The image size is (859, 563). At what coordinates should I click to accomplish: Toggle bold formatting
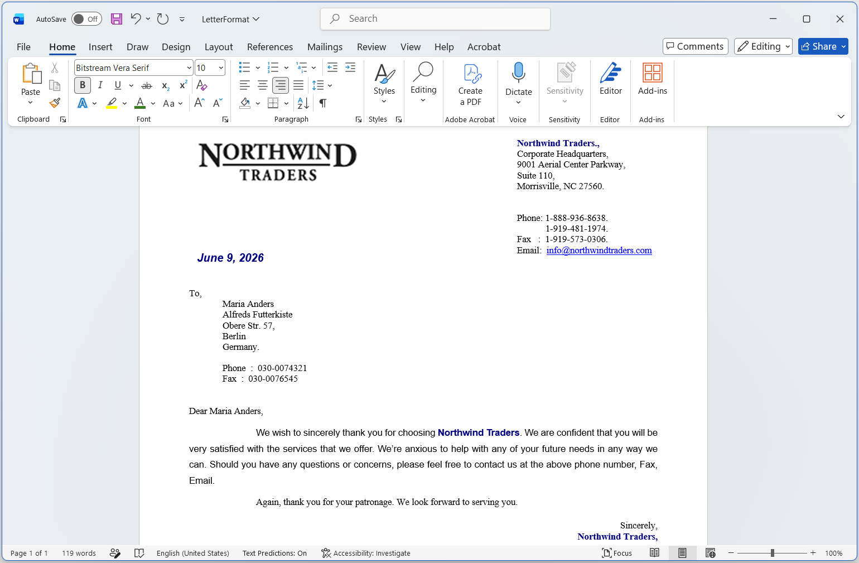point(83,85)
